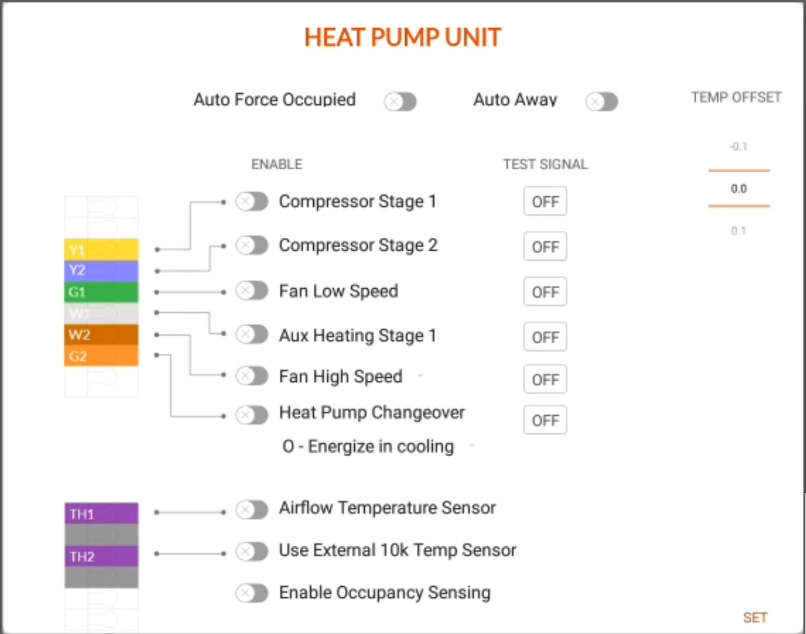The height and width of the screenshot is (634, 806).
Task: Click the Heat Pump Changeover OFF test button
Action: (545, 420)
